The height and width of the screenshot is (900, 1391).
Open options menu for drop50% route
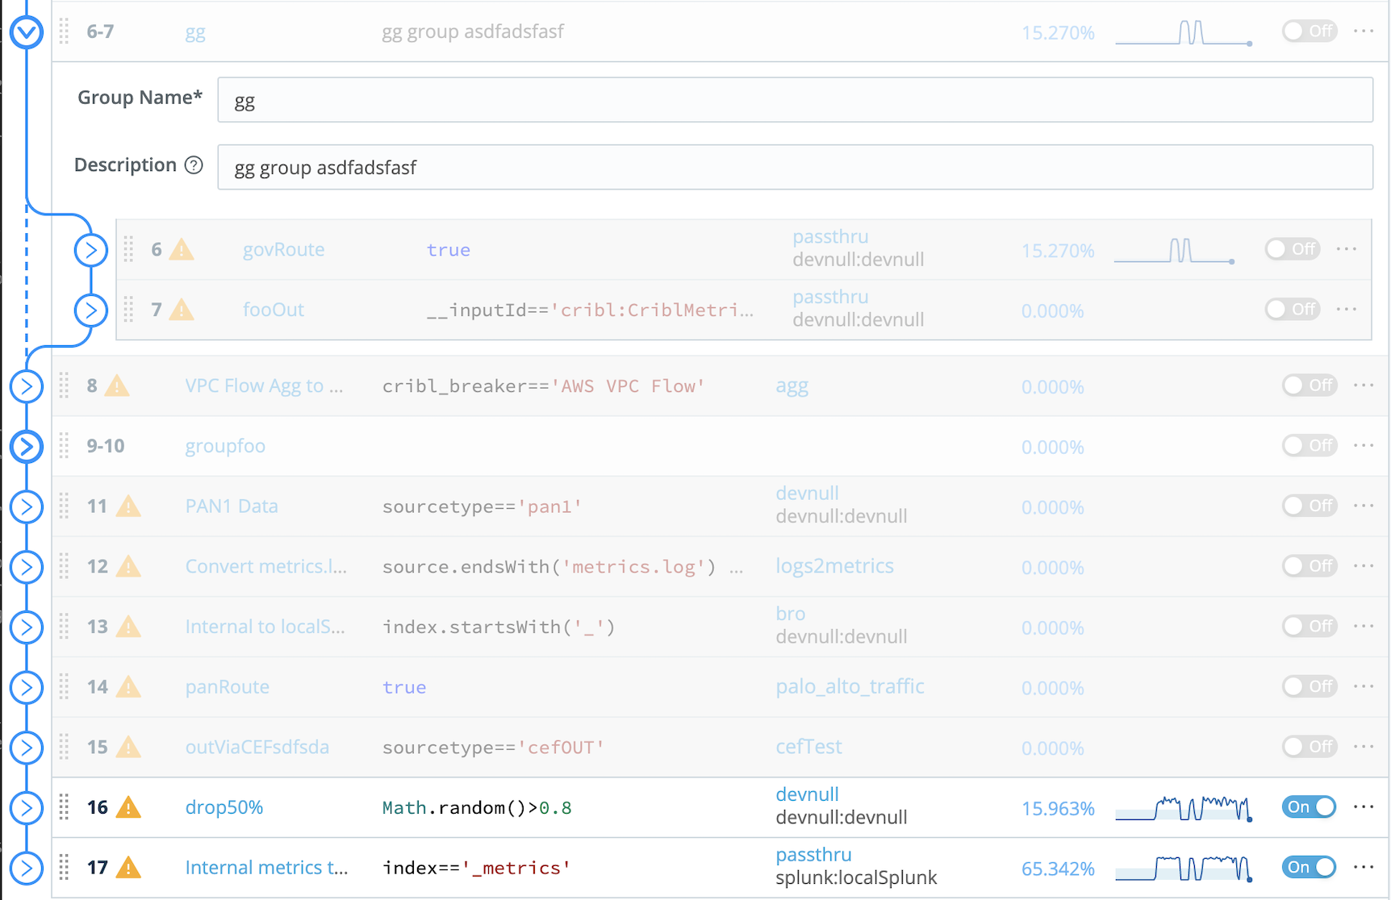coord(1364,807)
